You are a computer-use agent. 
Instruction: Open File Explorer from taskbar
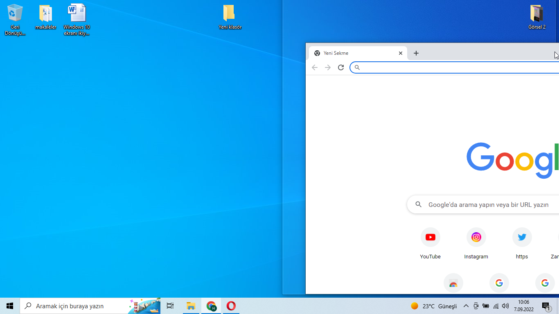coord(191,306)
